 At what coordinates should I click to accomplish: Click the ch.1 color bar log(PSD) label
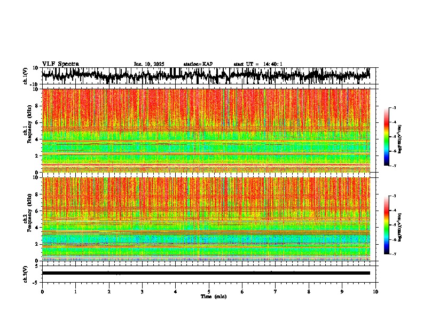(x=399, y=139)
